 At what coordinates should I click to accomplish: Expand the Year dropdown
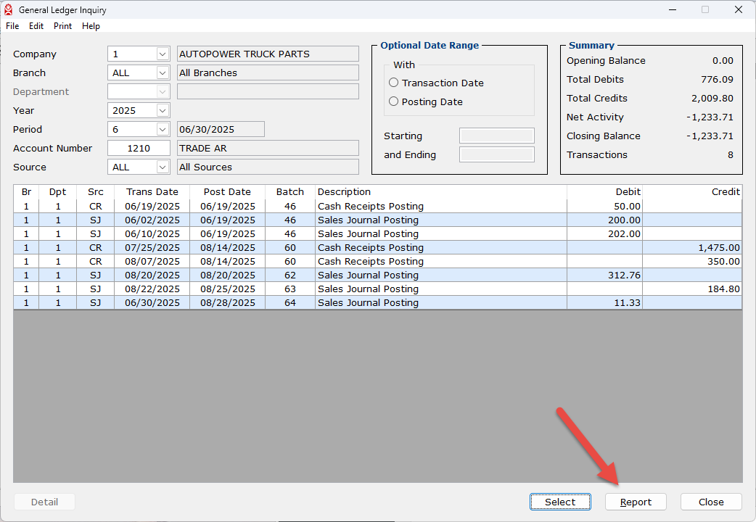(x=163, y=111)
